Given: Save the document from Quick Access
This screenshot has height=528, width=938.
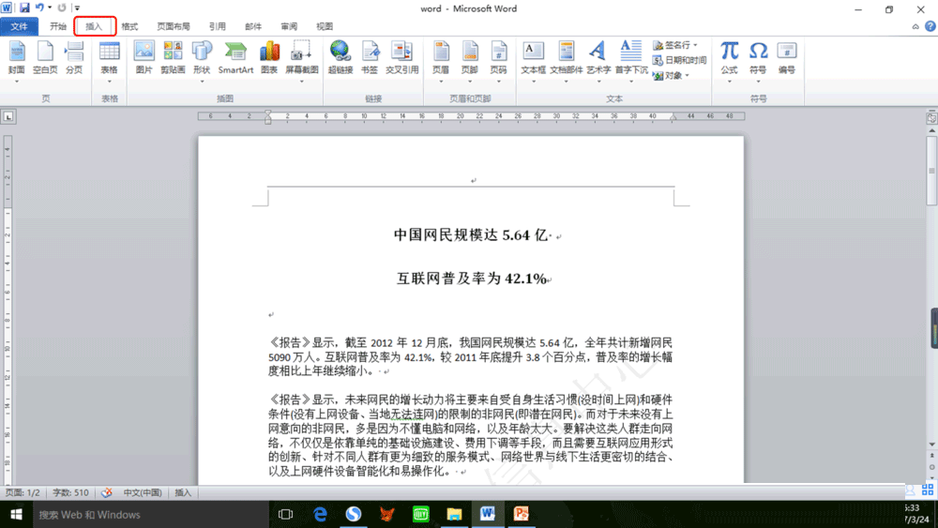Looking at the screenshot, I should 24,8.
